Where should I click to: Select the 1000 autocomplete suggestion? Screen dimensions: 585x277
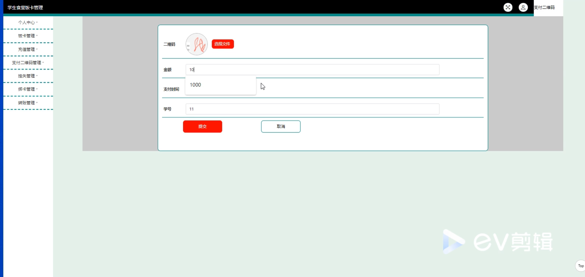tap(221, 85)
